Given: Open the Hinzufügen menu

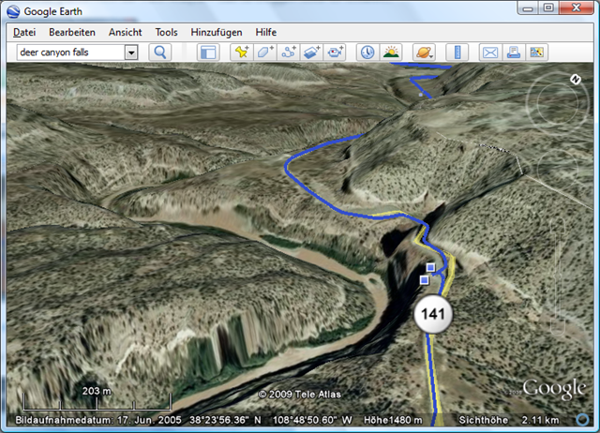Looking at the screenshot, I should [x=216, y=32].
